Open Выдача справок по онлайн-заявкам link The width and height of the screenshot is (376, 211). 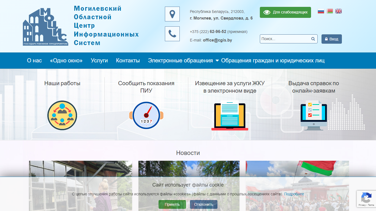click(314, 87)
